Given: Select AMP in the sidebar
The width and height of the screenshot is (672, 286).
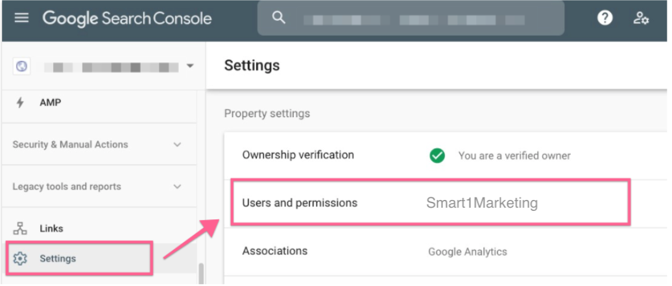Looking at the screenshot, I should point(51,102).
